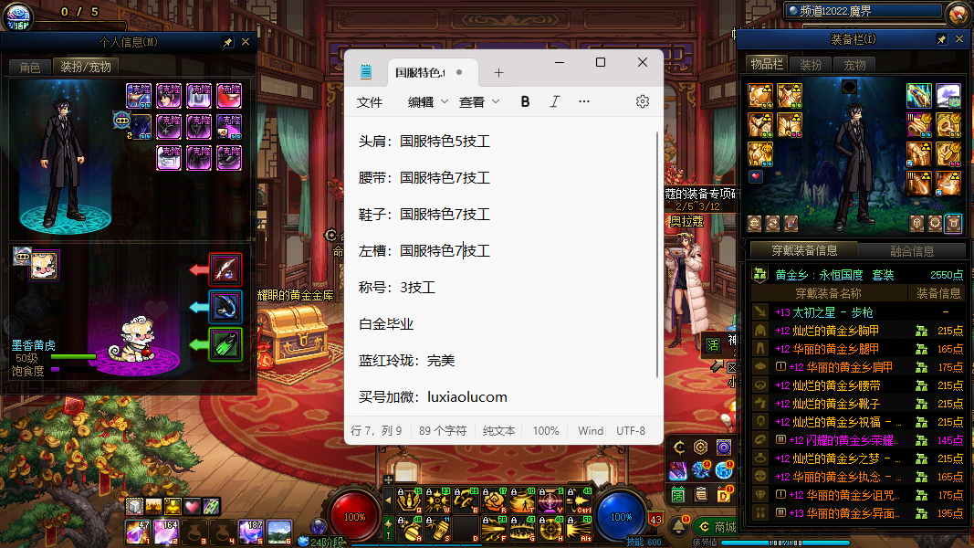Toggle pin on Personal Info panel
This screenshot has height=548, width=974.
point(227,42)
